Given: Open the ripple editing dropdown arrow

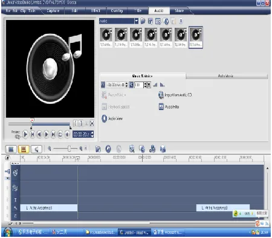Looking at the screenshot, I should 7,178.
